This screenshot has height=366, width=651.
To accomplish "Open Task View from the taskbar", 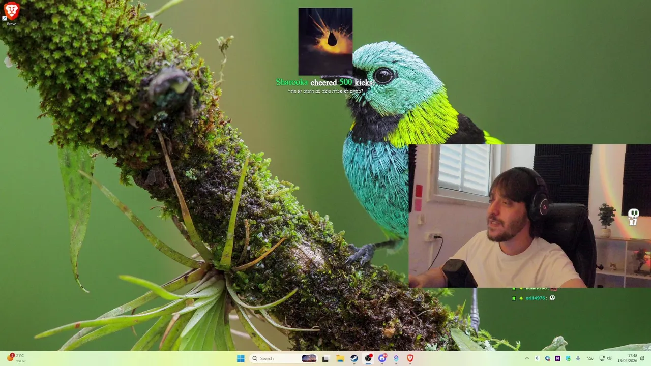I will pos(325,358).
